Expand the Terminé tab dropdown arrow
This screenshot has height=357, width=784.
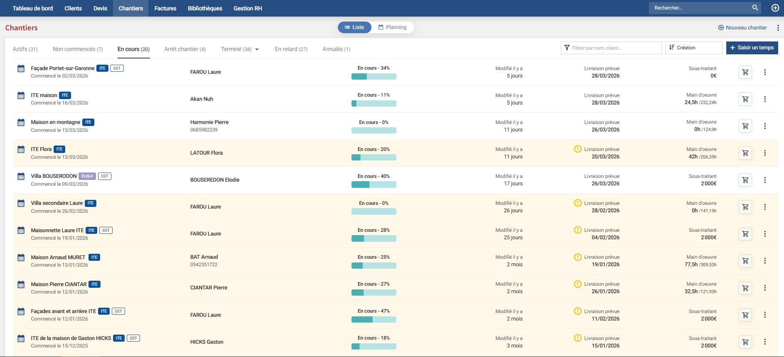click(x=257, y=49)
